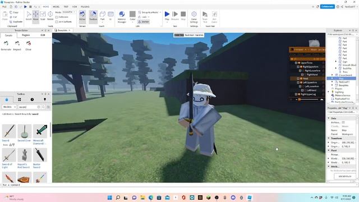The width and height of the screenshot is (359, 202).
Task: Toggle the Collisions checkbox
Action: (x=57, y=17)
